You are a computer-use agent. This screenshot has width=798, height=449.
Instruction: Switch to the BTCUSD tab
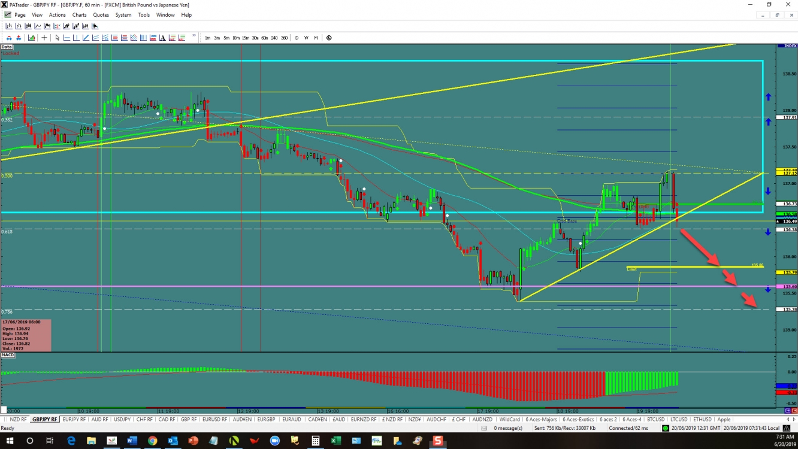pos(656,420)
